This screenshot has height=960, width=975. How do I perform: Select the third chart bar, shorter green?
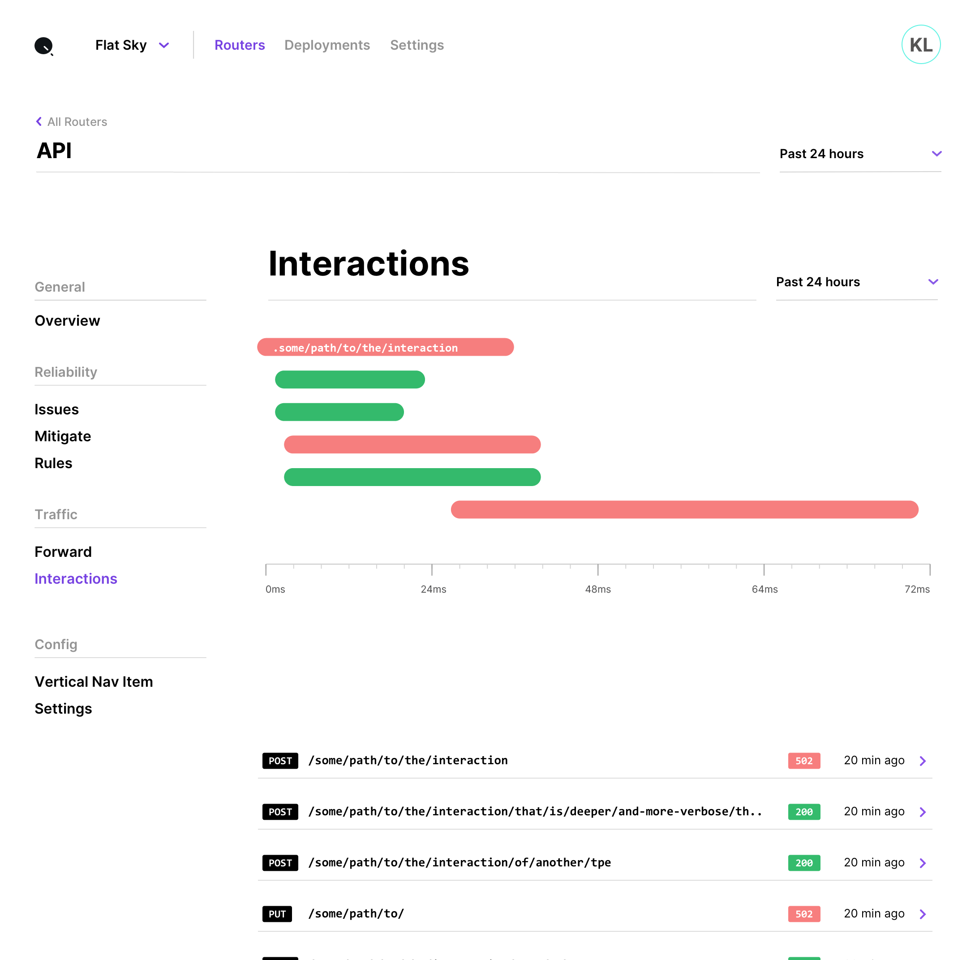(339, 412)
